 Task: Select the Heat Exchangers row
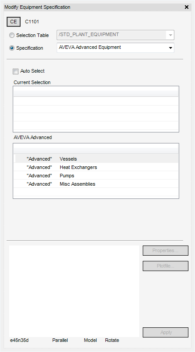click(97, 167)
